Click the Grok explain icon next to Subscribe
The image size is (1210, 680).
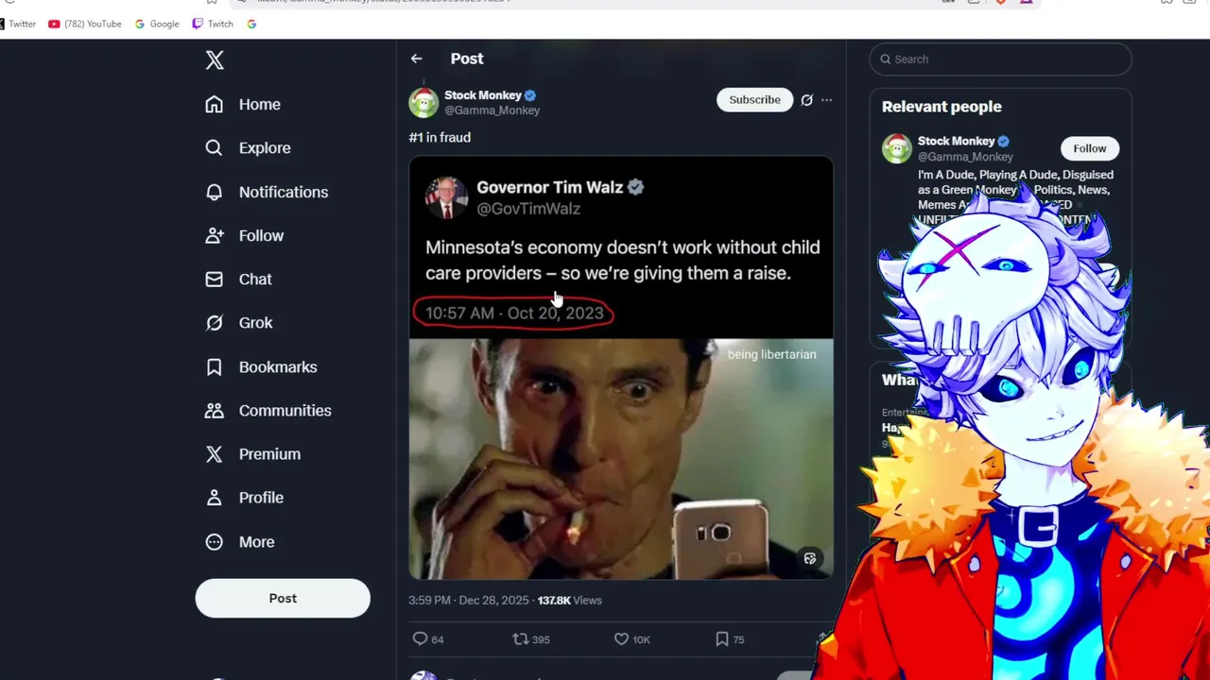(x=806, y=100)
